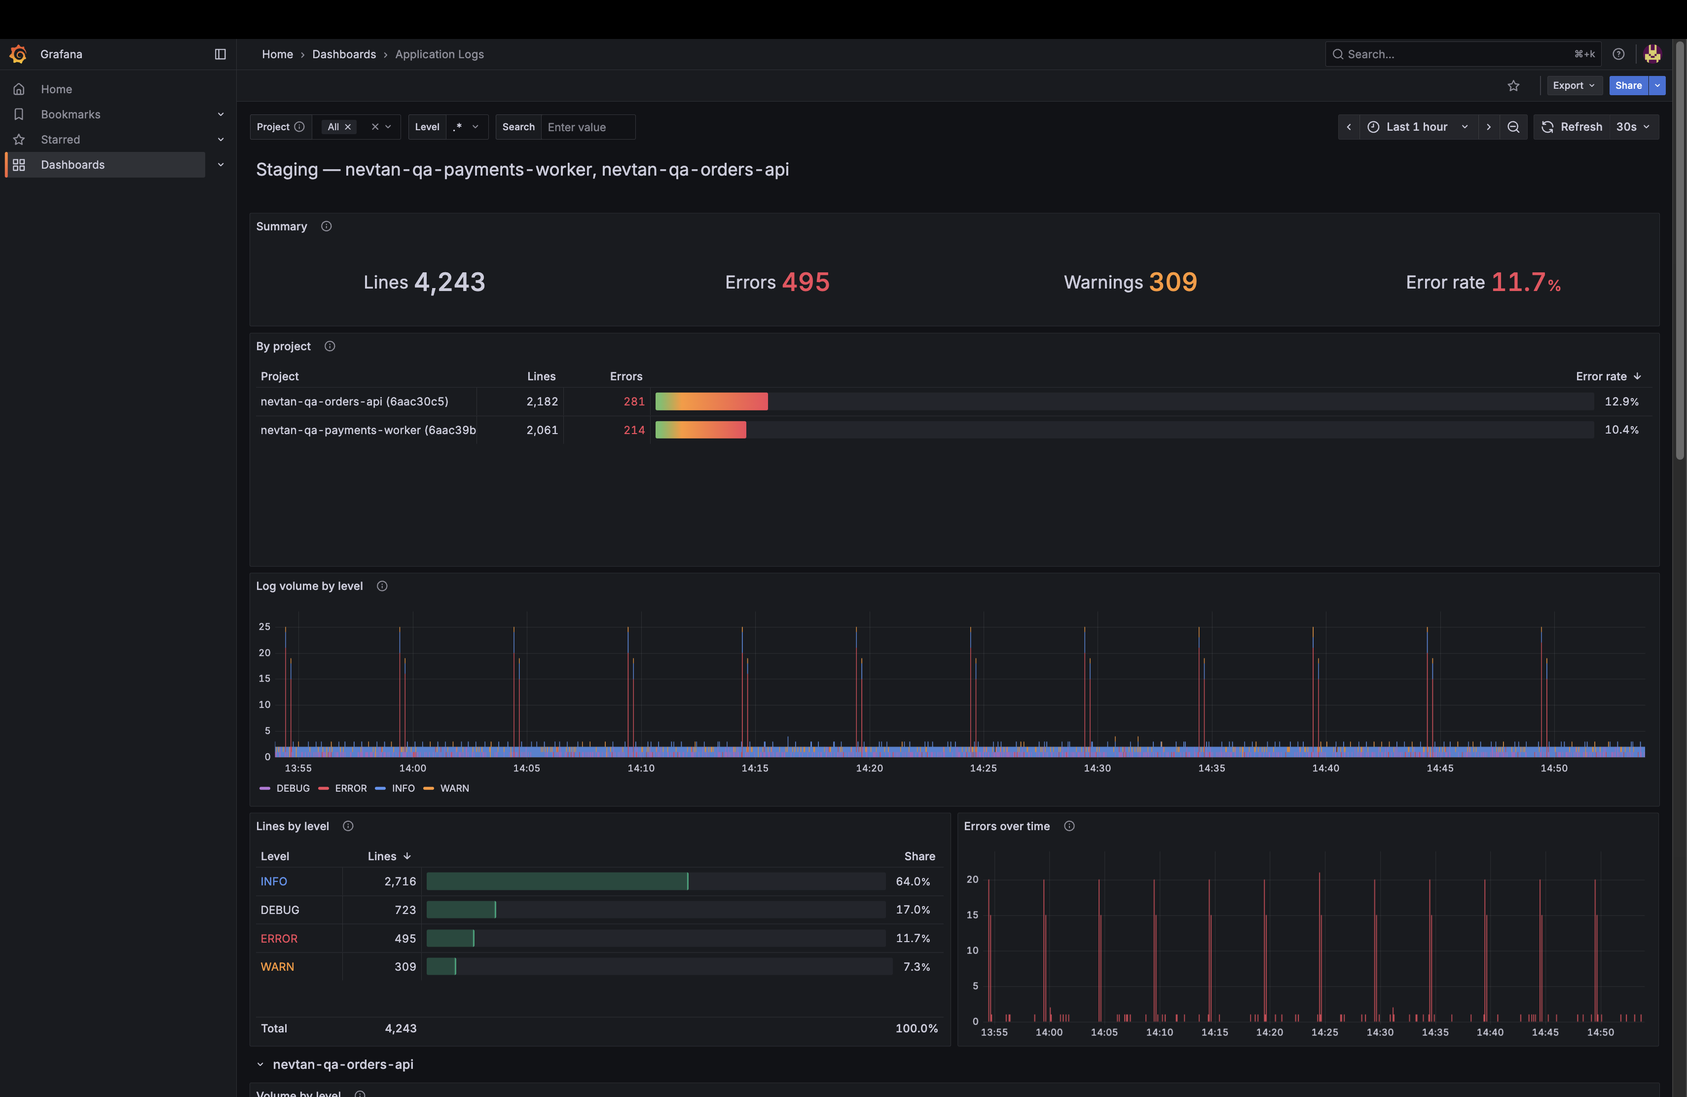
Task: Click the Share button
Action: point(1628,86)
